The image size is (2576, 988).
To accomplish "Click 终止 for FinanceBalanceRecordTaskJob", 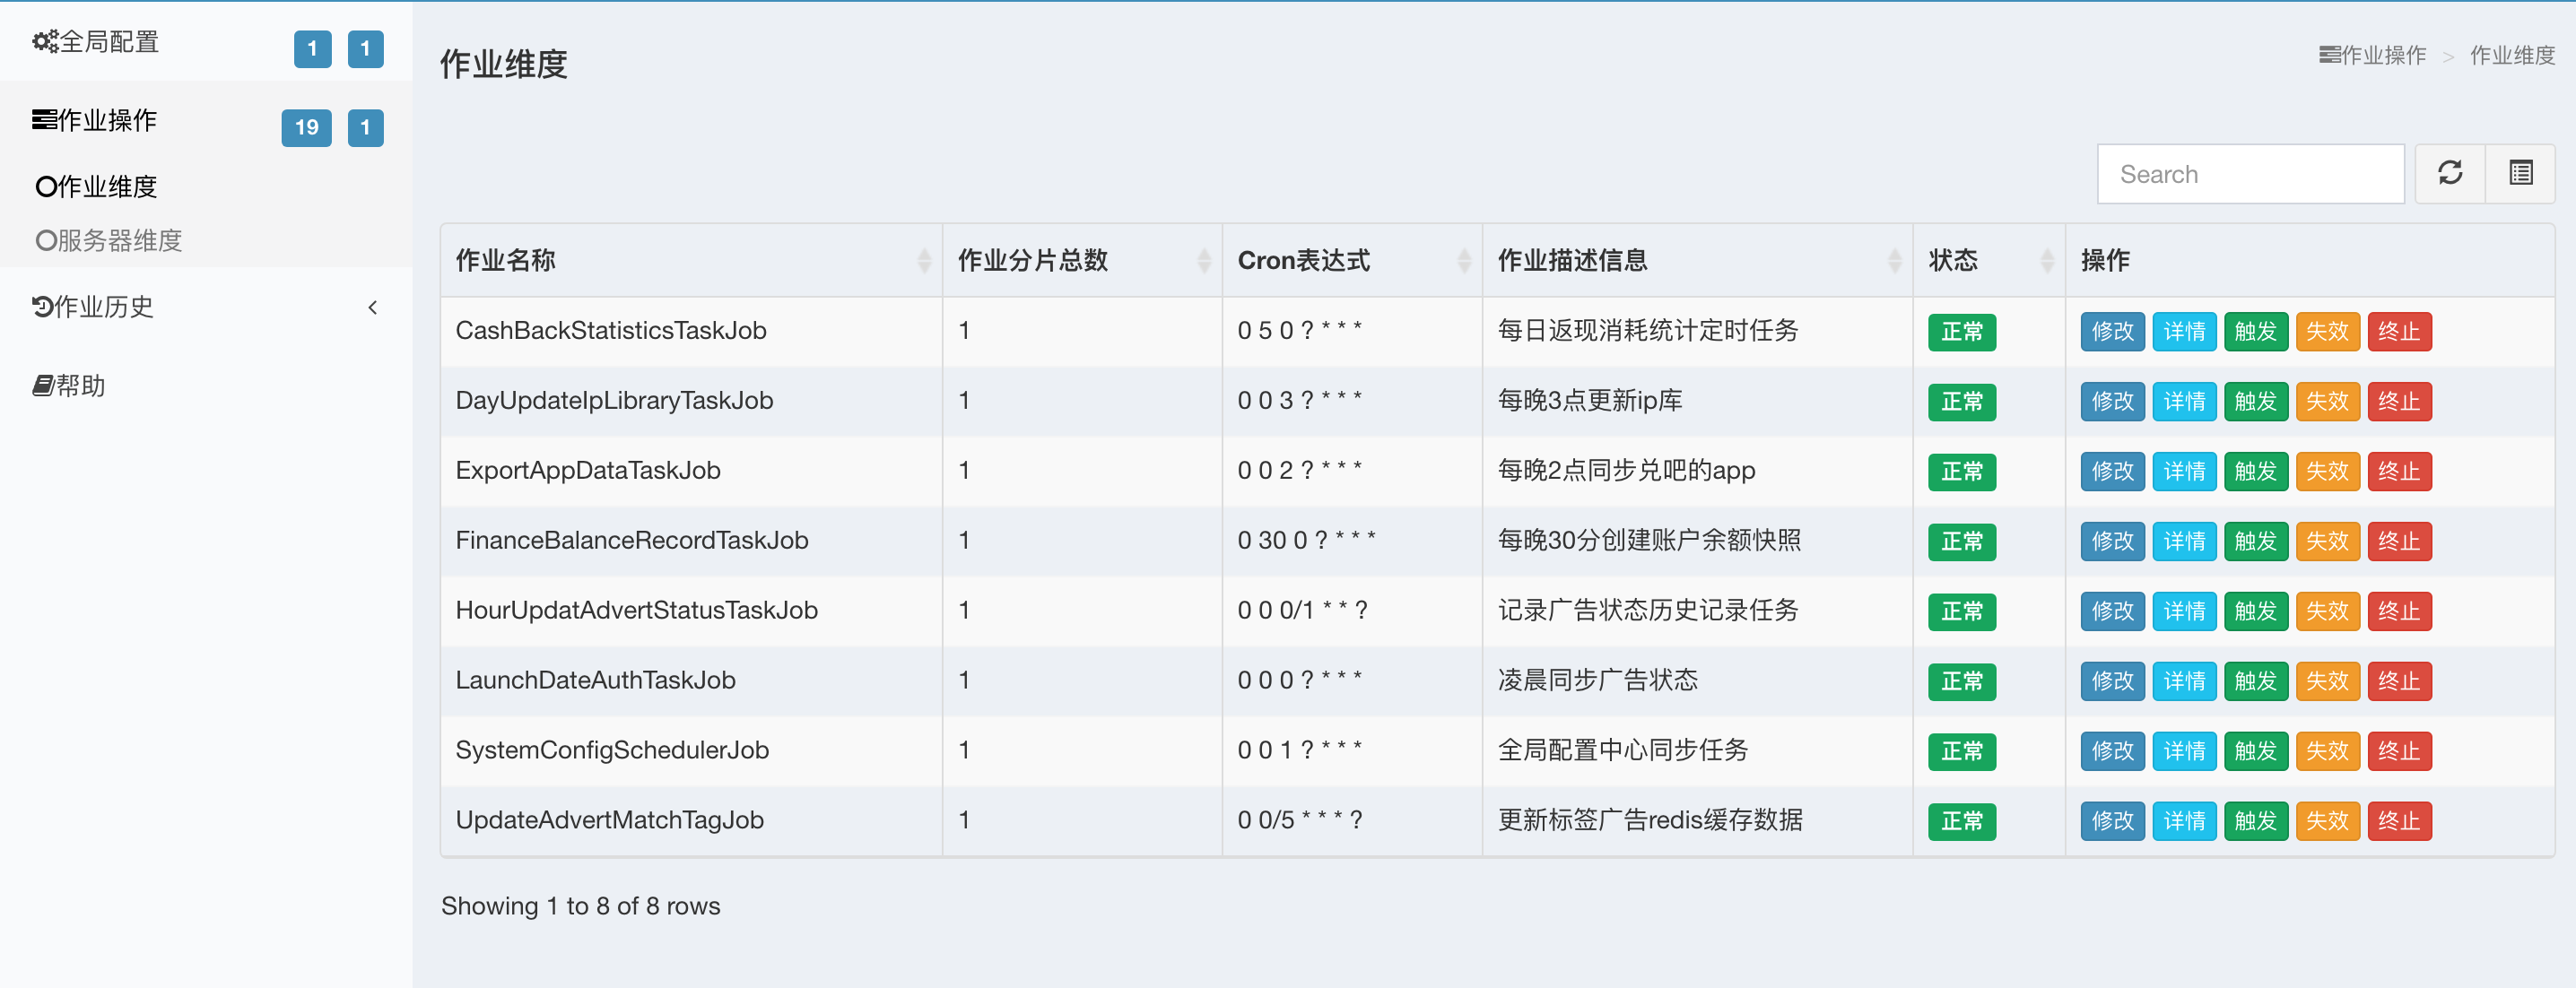I will click(x=2399, y=541).
